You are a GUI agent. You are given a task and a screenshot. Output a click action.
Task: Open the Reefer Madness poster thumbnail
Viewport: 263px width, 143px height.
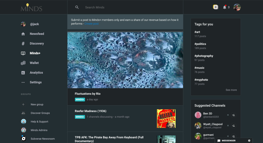tap(166, 119)
